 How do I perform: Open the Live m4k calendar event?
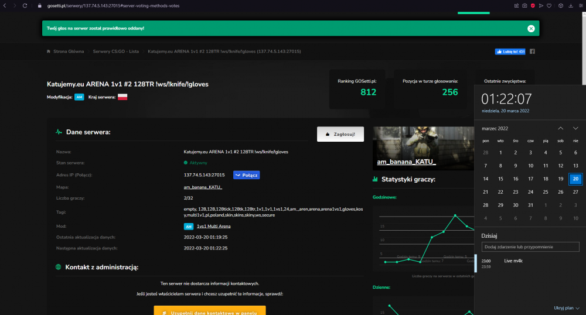pyautogui.click(x=513, y=261)
